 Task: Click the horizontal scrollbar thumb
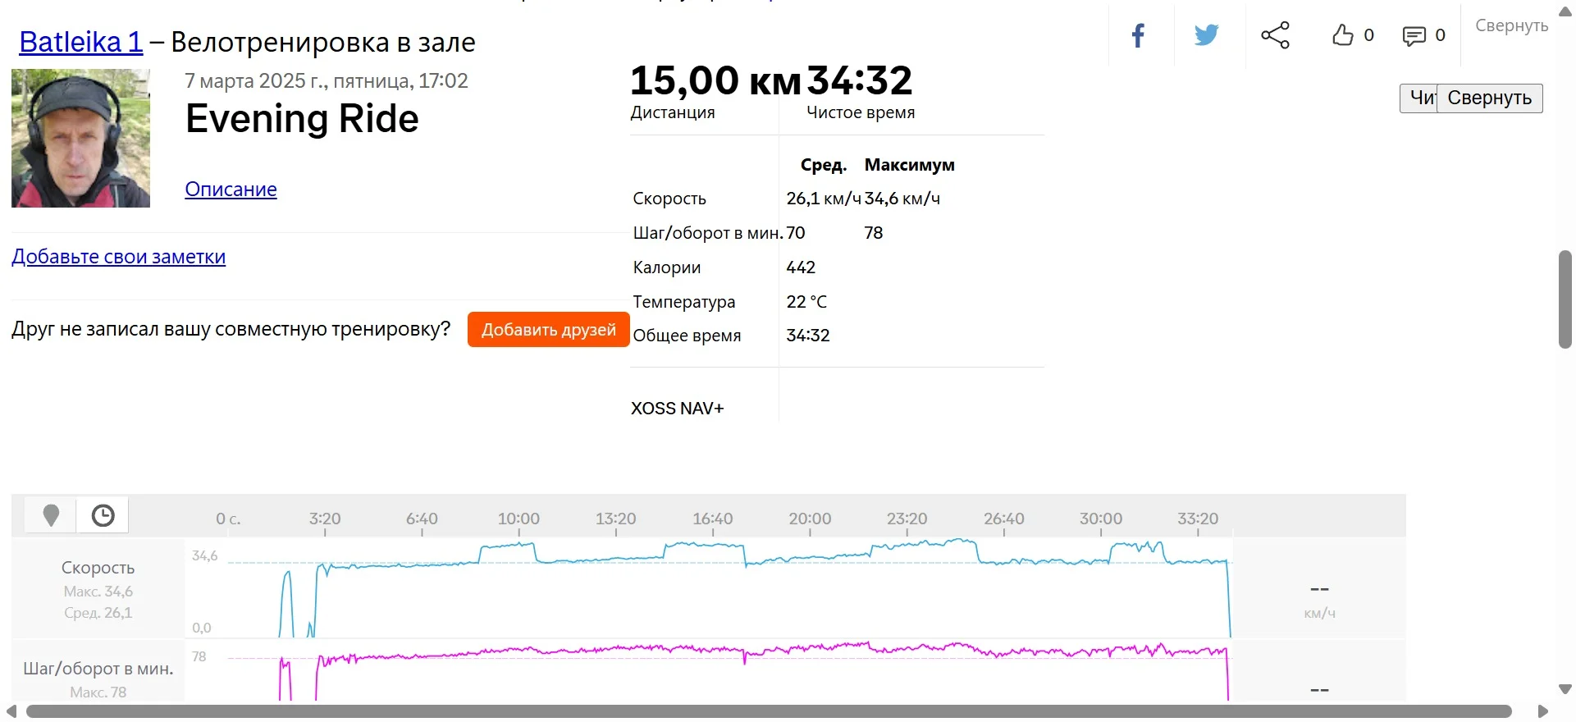click(x=769, y=711)
